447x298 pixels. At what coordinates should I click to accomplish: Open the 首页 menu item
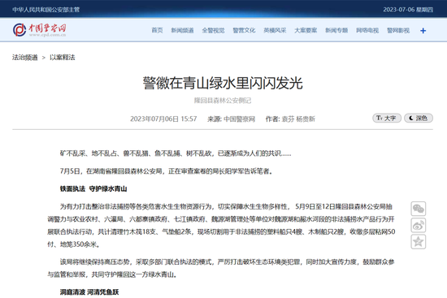(x=157, y=31)
